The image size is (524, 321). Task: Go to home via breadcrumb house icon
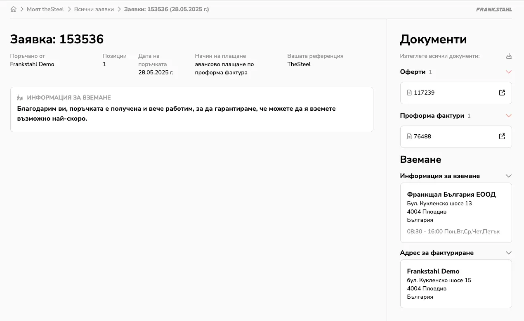pyautogui.click(x=14, y=9)
